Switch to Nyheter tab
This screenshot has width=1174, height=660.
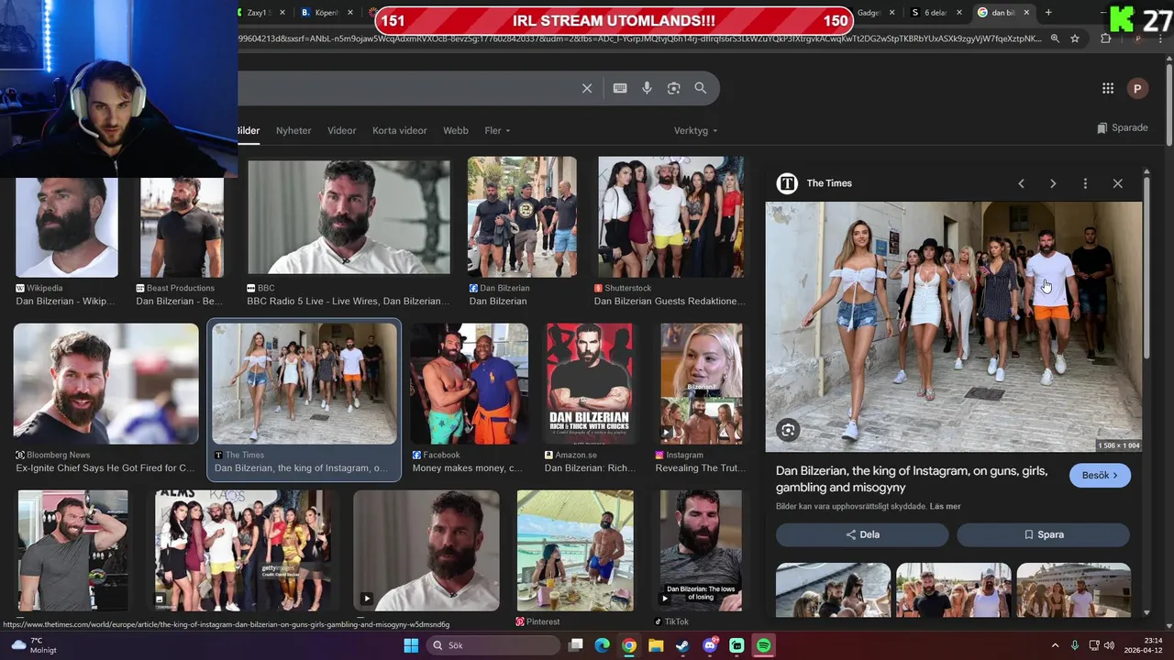point(293,130)
